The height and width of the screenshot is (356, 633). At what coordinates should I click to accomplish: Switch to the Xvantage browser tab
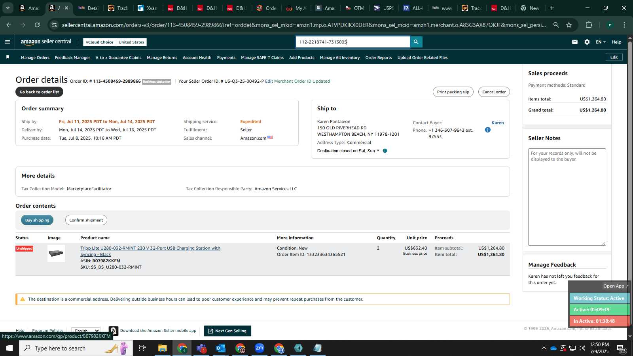(x=148, y=8)
